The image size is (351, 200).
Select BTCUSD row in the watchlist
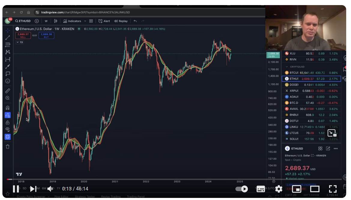click(x=311, y=73)
